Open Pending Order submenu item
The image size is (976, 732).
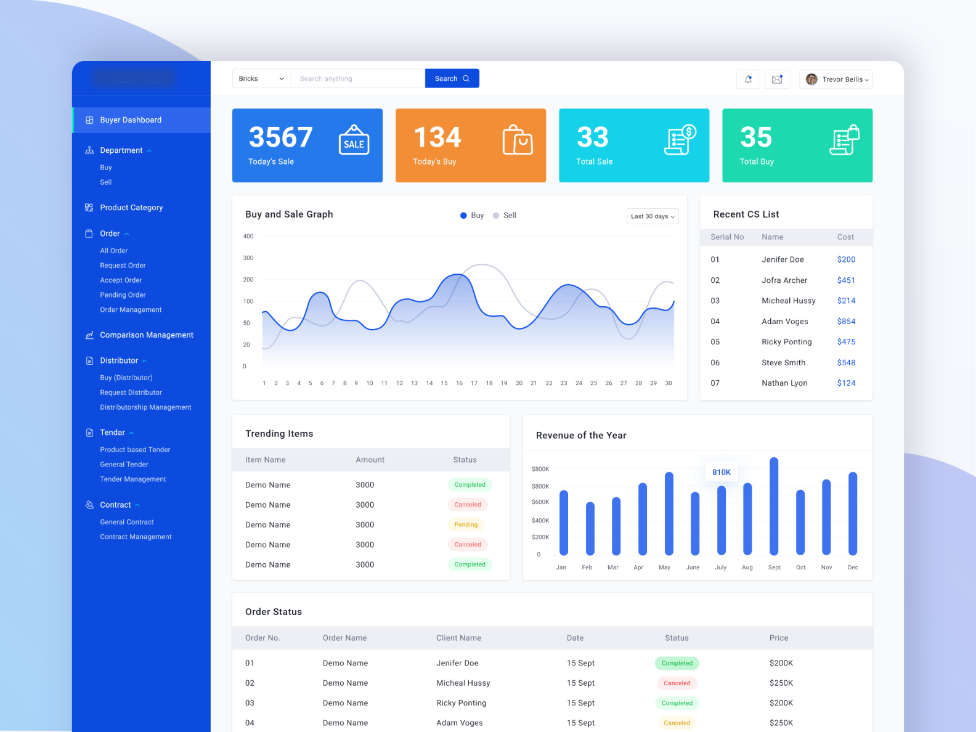pos(123,295)
